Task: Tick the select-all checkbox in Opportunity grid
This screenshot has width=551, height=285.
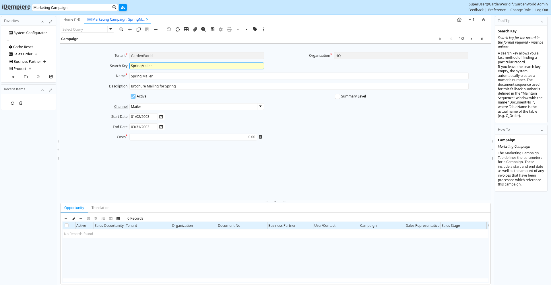Action: tap(67, 226)
